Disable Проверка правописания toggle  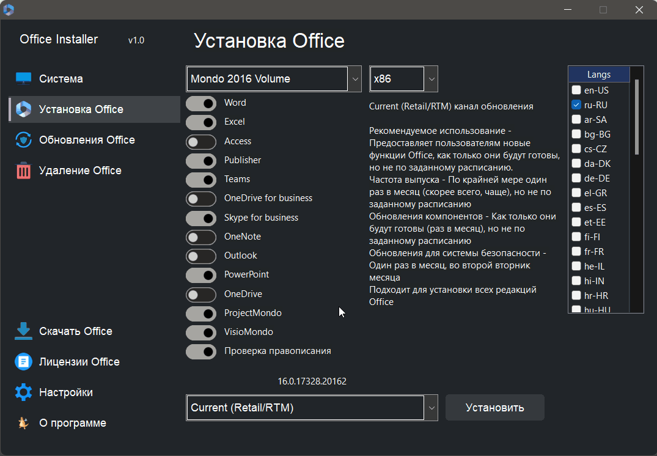tap(201, 351)
